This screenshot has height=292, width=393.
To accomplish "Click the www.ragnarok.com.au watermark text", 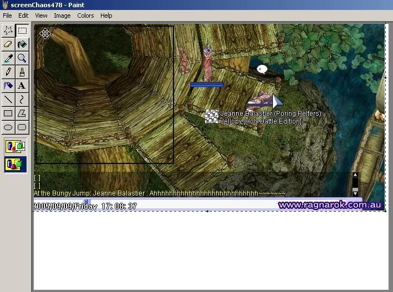I will coord(330,205).
